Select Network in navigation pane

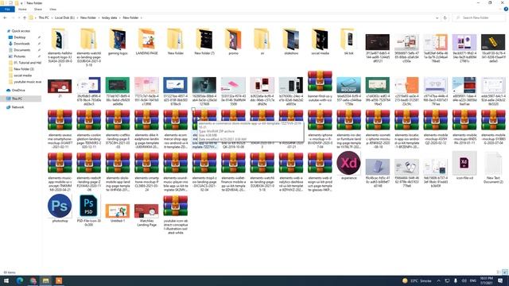[x=17, y=107]
